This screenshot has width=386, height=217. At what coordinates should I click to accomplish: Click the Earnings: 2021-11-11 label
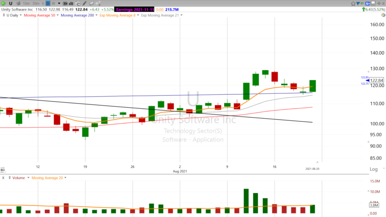[135, 9]
